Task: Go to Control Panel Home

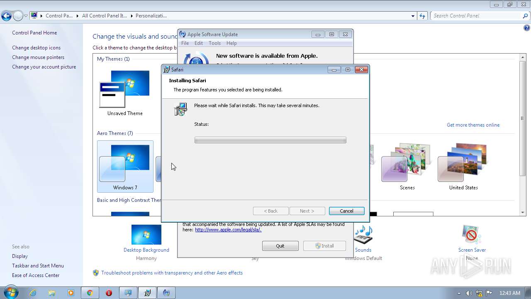Action: [34, 33]
